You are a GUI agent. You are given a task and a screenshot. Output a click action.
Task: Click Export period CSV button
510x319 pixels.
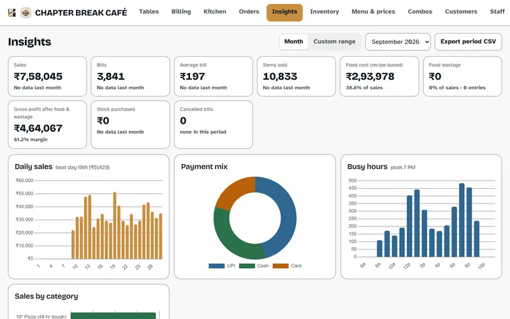(468, 41)
